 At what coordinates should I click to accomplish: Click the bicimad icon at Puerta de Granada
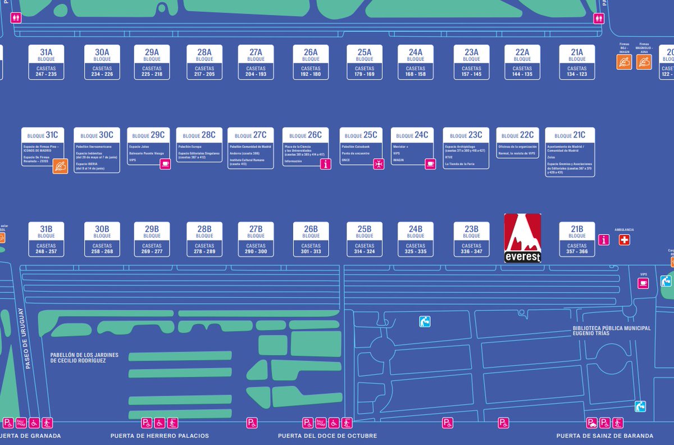(21, 423)
